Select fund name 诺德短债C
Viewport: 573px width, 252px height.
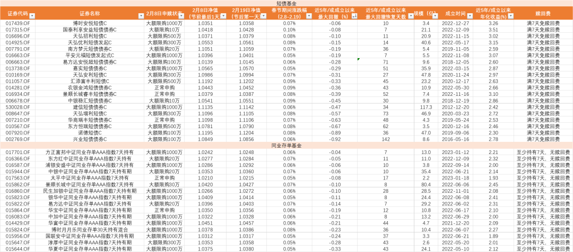pyautogui.click(x=90, y=133)
